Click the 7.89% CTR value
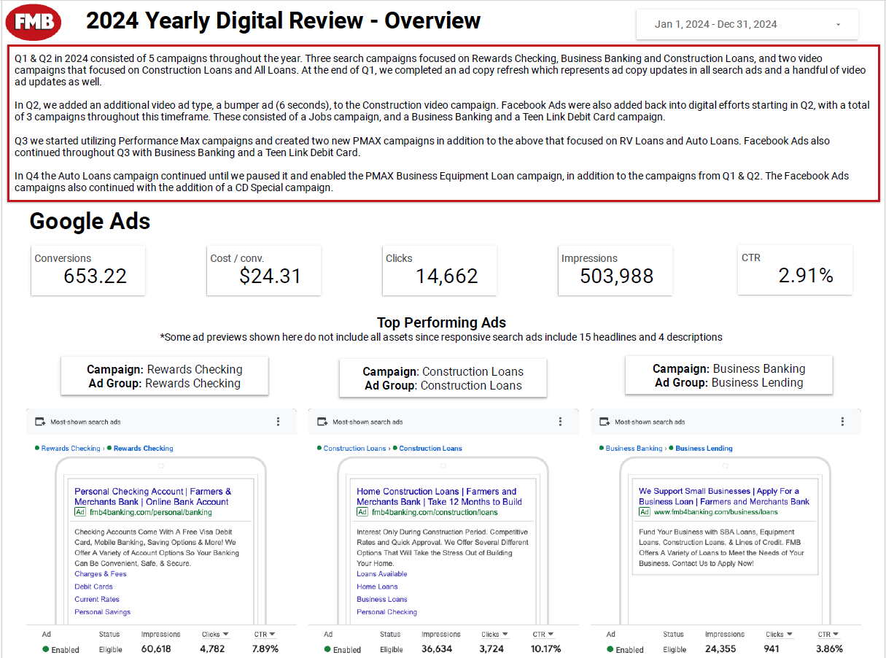Image resolution: width=886 pixels, height=658 pixels. point(265,649)
